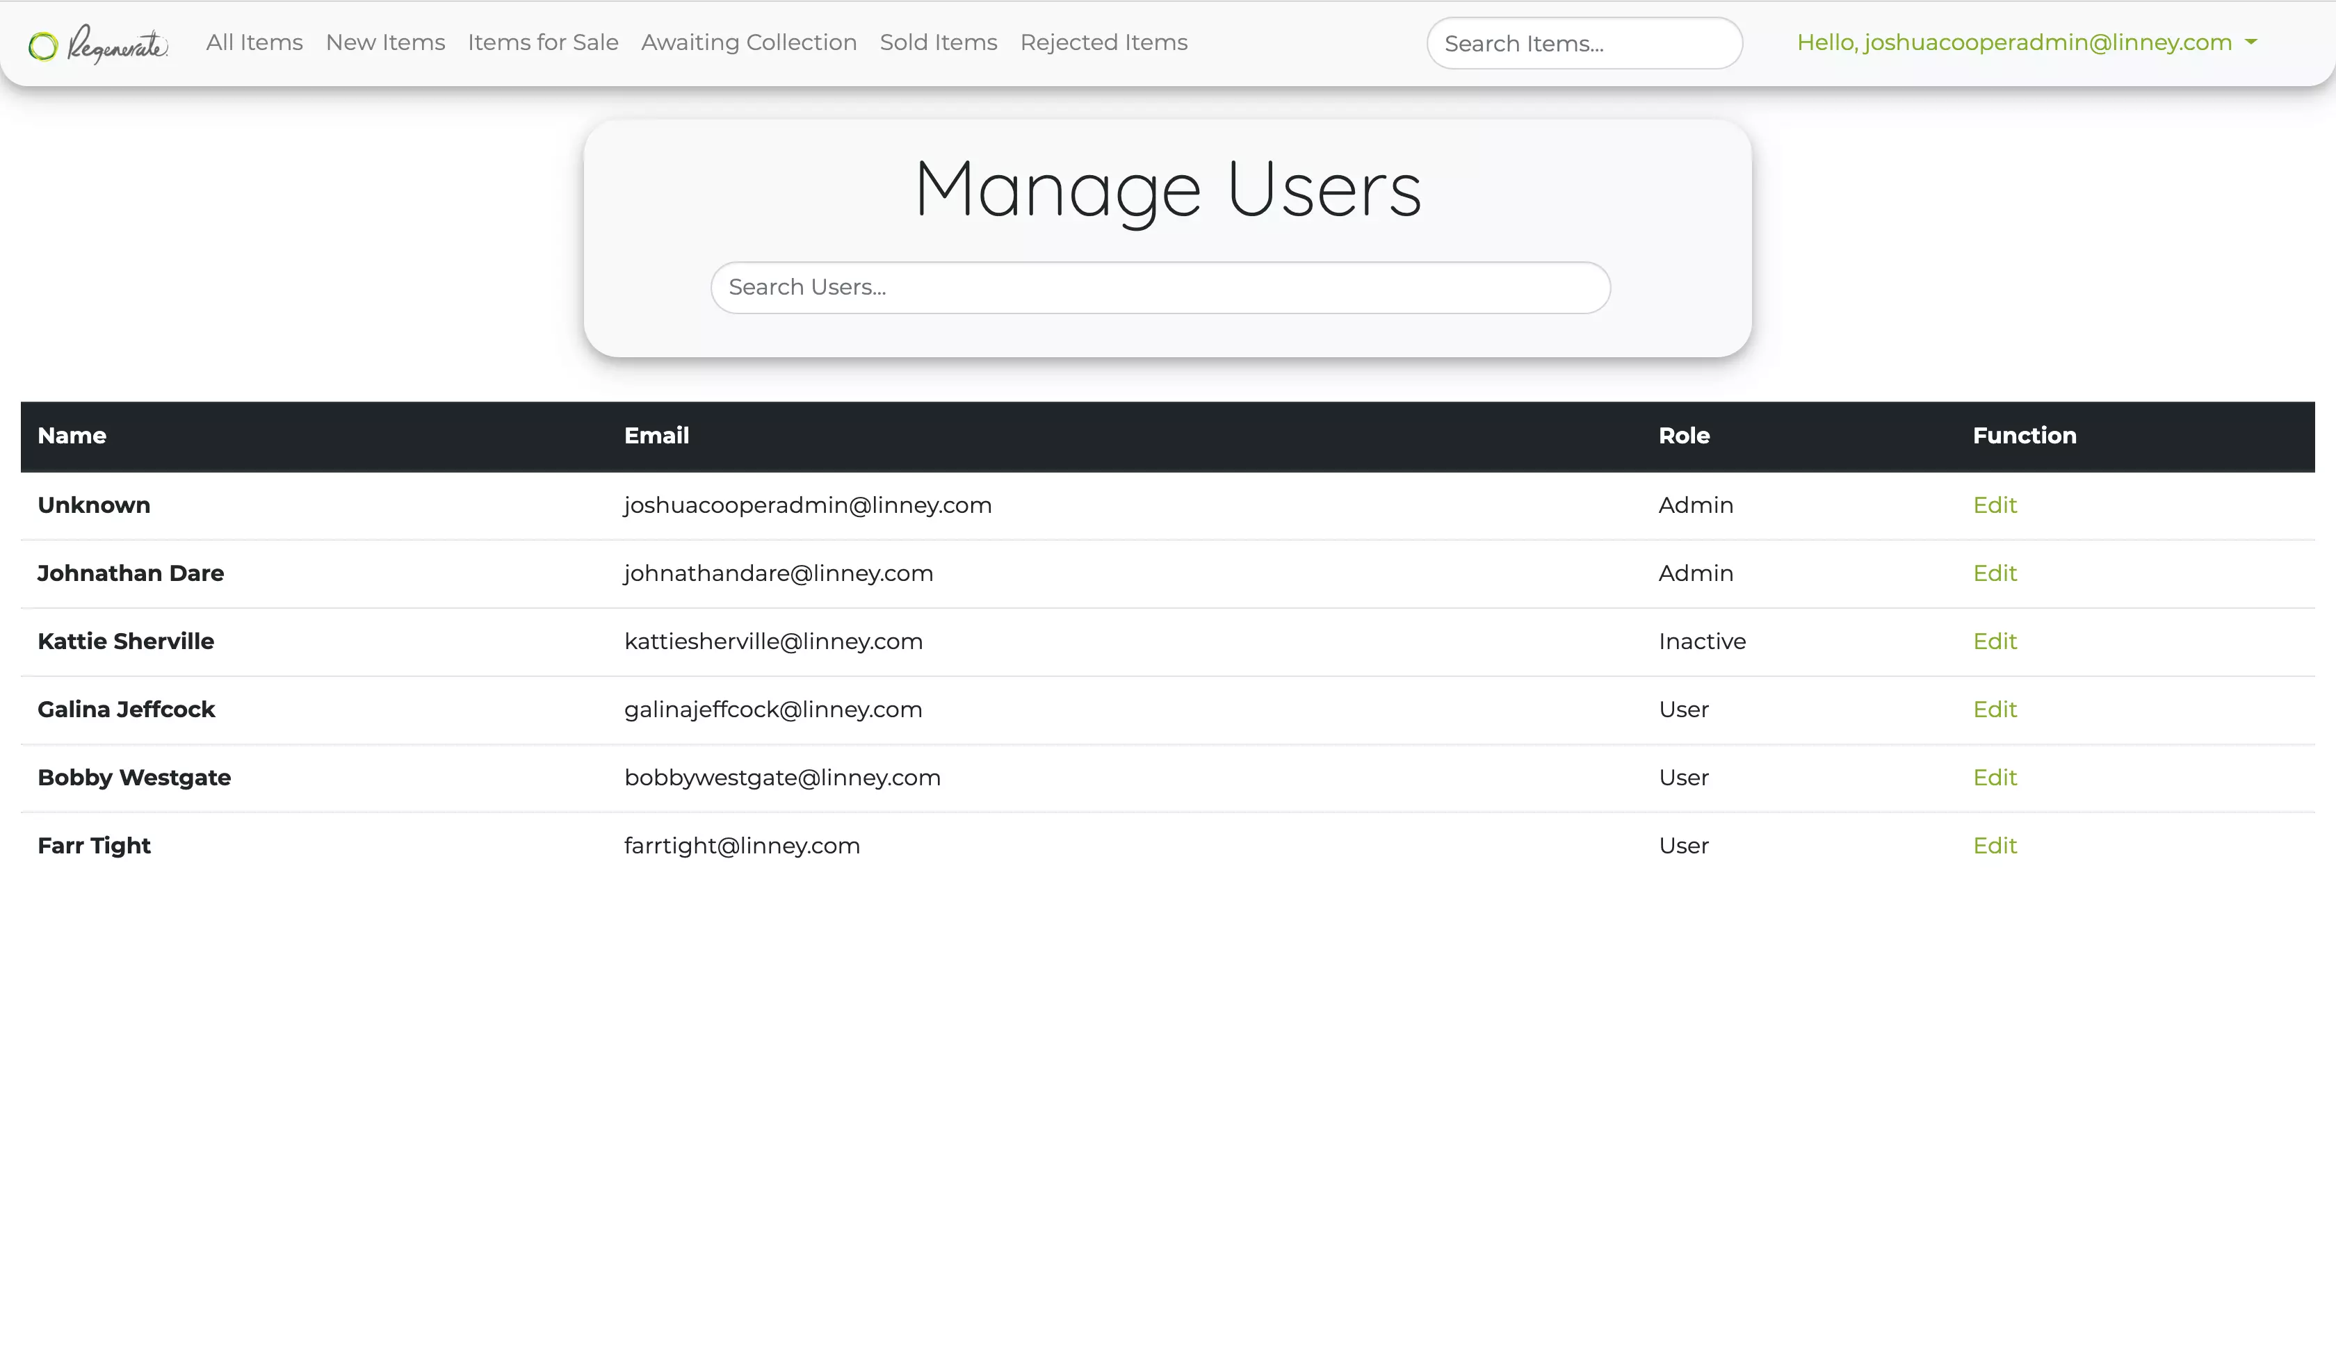Edit Bobby Westgate's account
The height and width of the screenshot is (1351, 2336).
pos(1996,778)
